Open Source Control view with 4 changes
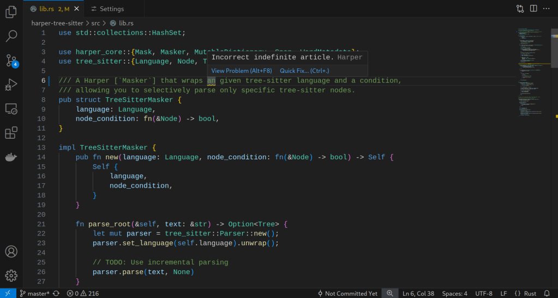The image size is (558, 298). (x=11, y=60)
